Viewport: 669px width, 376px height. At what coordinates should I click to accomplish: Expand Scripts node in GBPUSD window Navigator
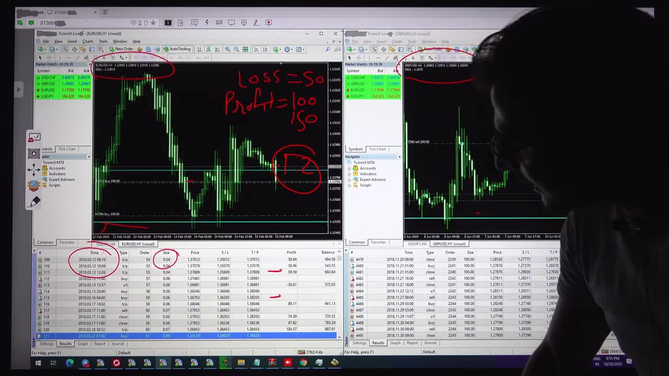(x=349, y=185)
